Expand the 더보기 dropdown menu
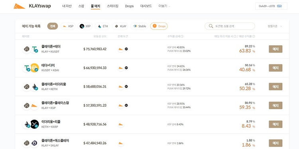 click(164, 6)
